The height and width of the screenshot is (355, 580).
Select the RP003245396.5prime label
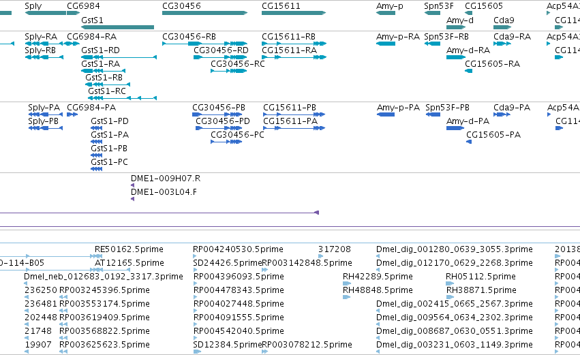[105, 290]
